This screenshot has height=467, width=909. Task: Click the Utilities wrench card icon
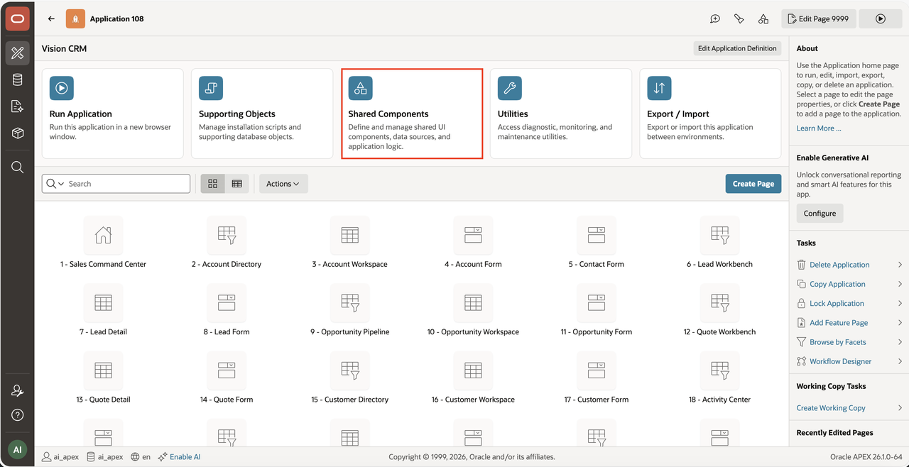click(510, 88)
